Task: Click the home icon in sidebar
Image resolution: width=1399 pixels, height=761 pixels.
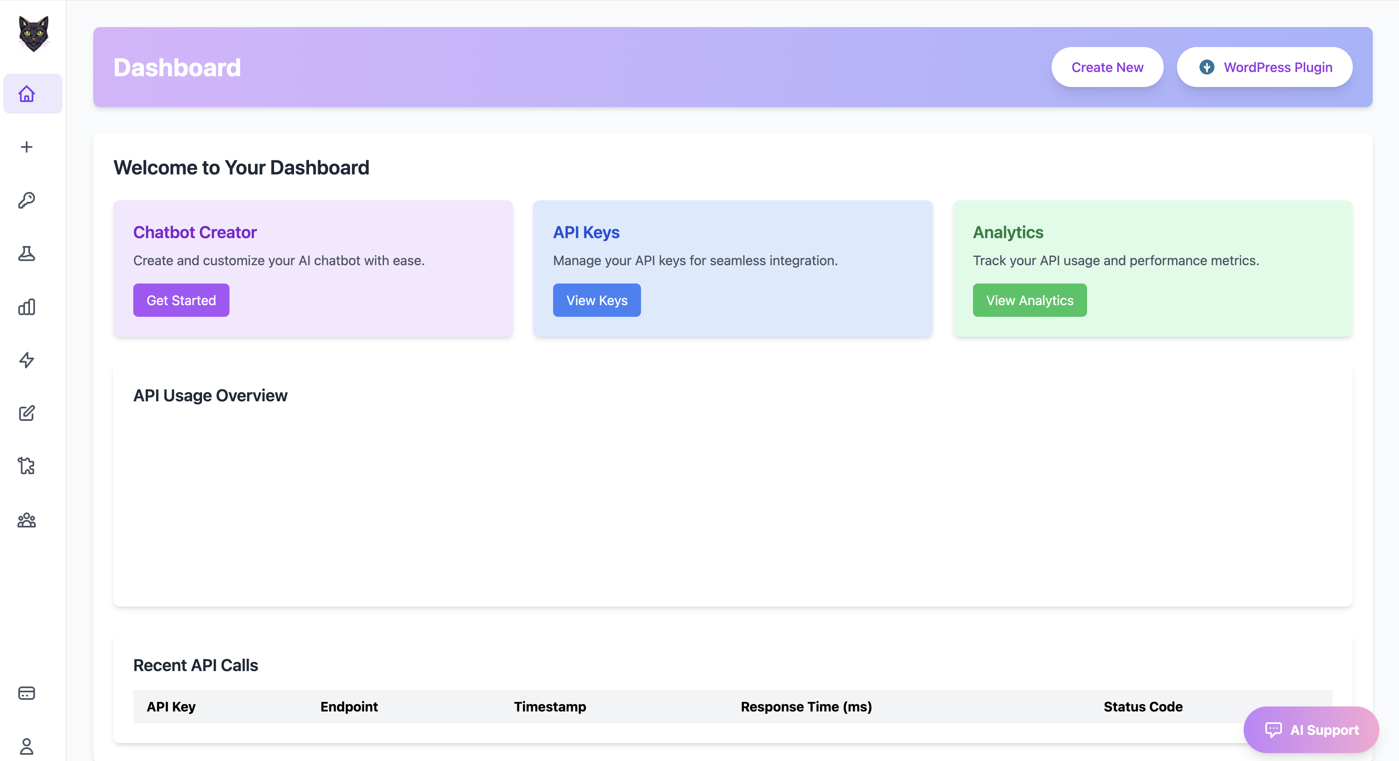Action: [x=27, y=94]
